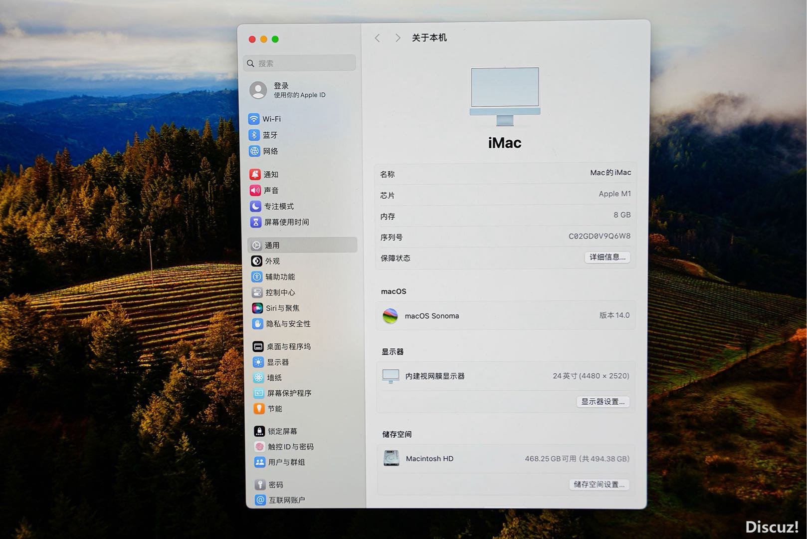Open Accessibility (辅助功能) icon
The height and width of the screenshot is (539, 807).
tap(257, 276)
